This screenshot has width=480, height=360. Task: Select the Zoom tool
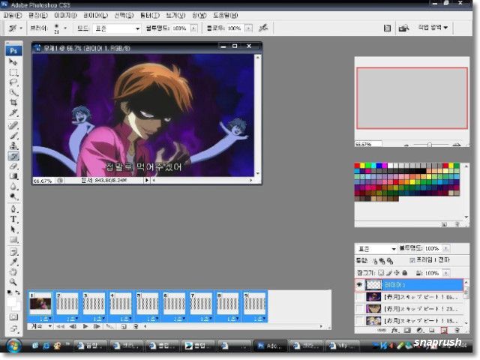point(13,282)
